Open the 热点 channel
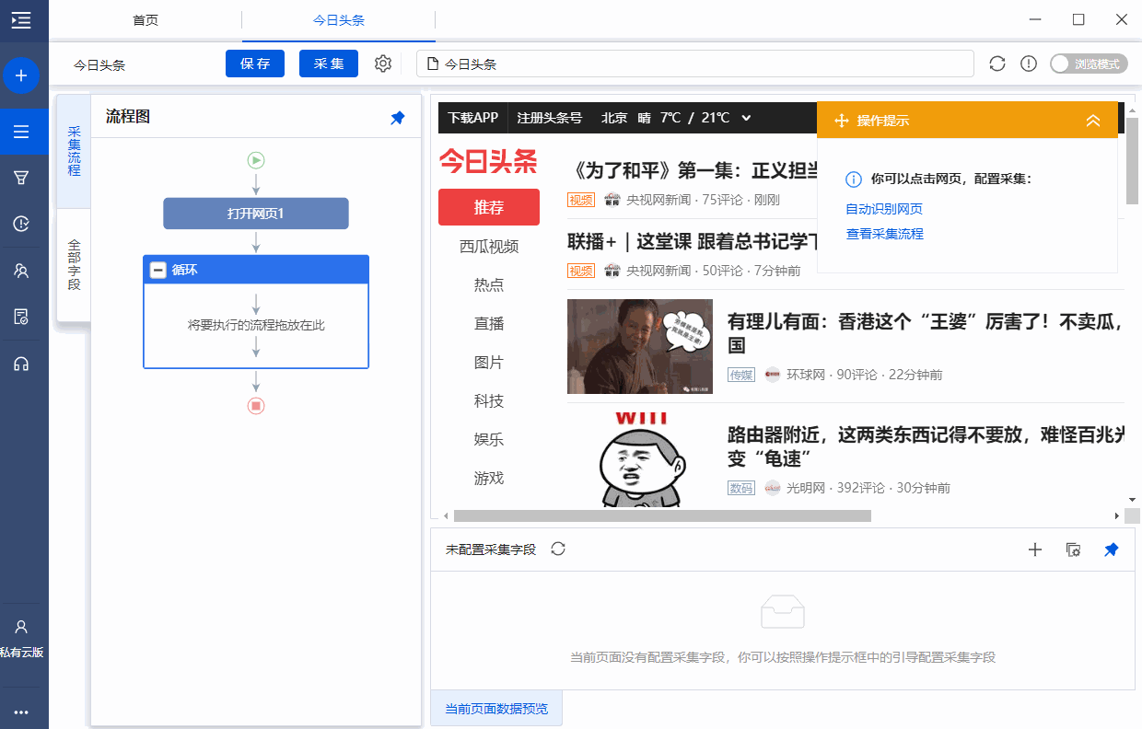 click(489, 285)
